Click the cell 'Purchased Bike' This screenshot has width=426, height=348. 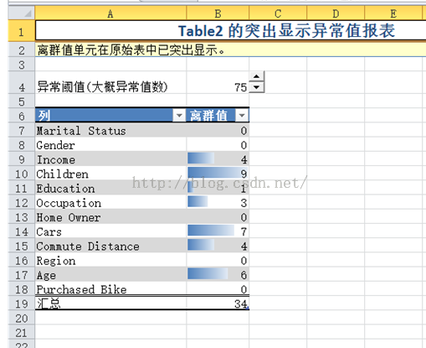(x=110, y=288)
